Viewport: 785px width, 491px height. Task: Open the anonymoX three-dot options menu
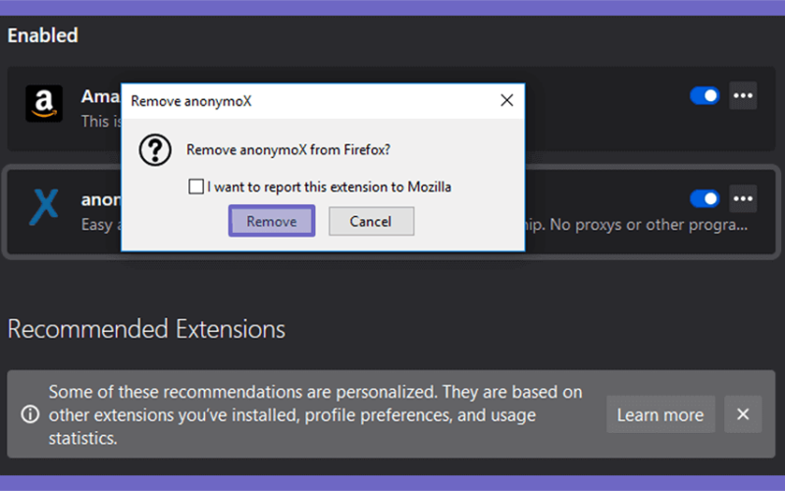743,199
